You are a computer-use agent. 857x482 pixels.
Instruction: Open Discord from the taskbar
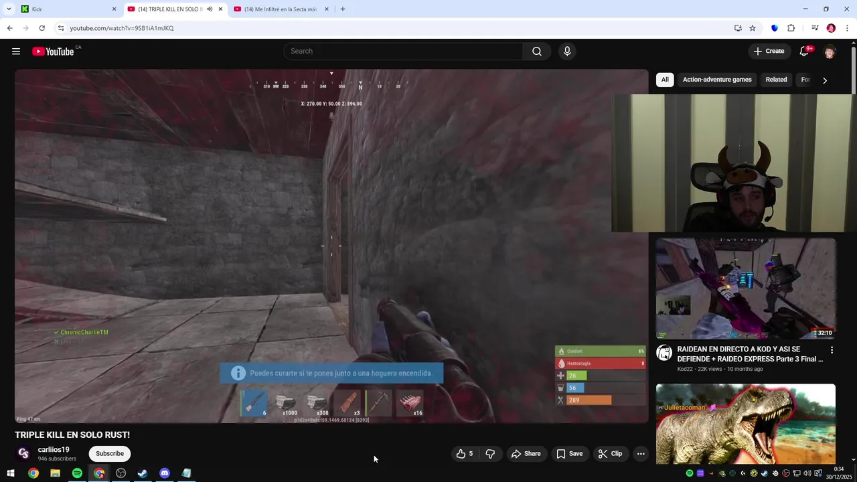pos(165,473)
